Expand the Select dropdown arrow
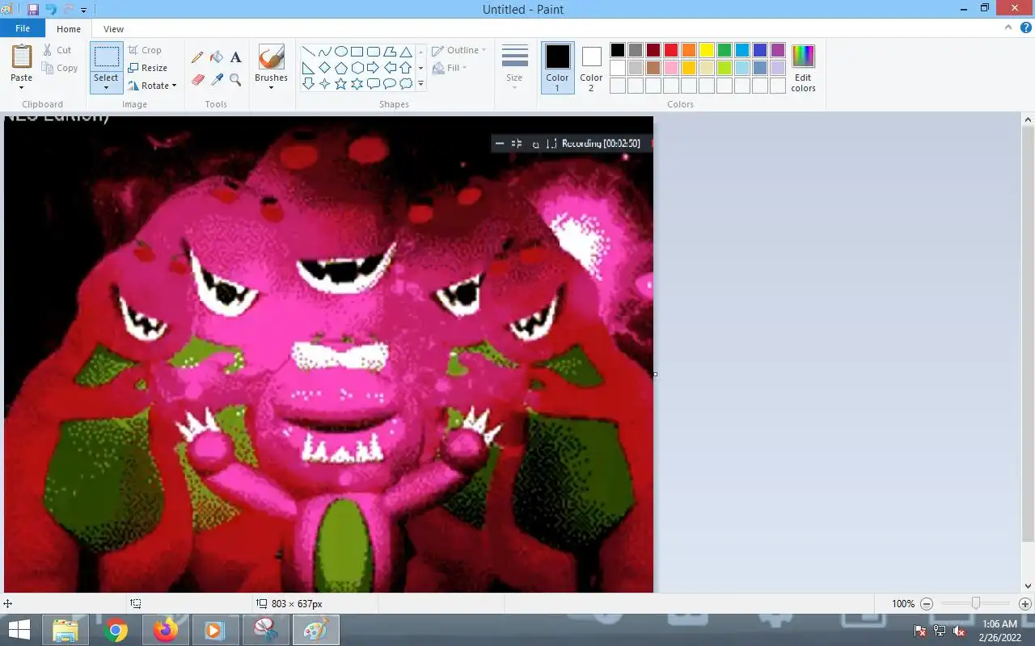1035x646 pixels. pyautogui.click(x=106, y=87)
